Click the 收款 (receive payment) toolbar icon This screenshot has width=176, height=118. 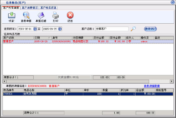click(x=12, y=15)
